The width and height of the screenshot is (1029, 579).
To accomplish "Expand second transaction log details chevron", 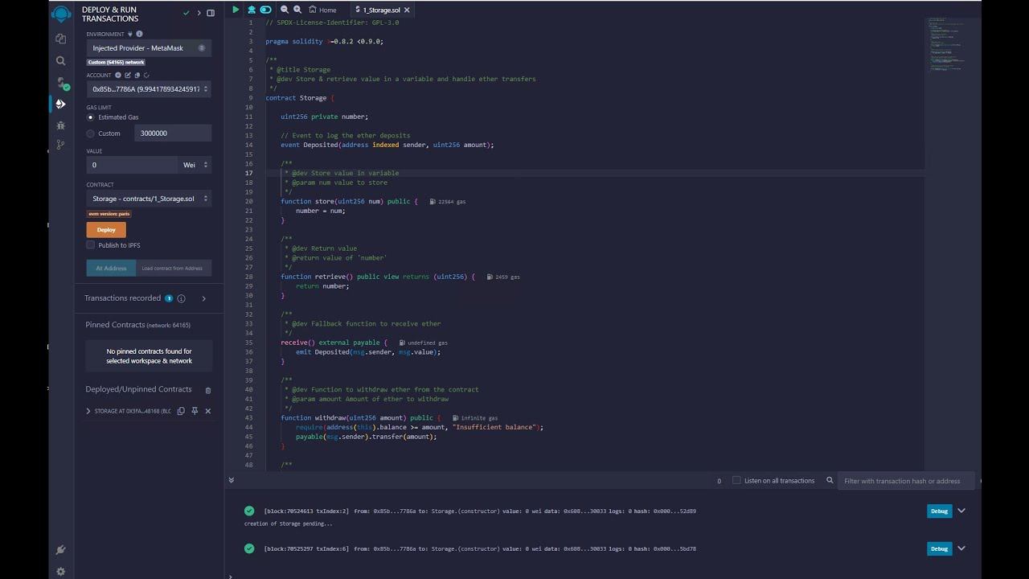I will [x=961, y=548].
